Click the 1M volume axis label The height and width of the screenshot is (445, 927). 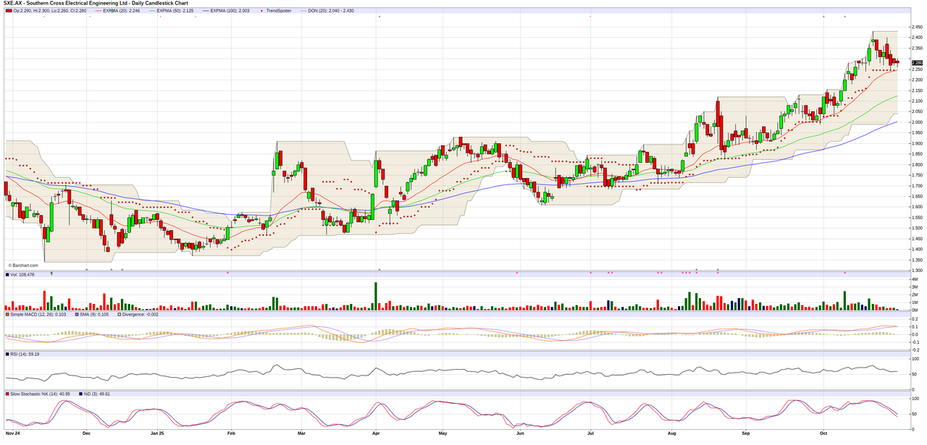coord(915,302)
